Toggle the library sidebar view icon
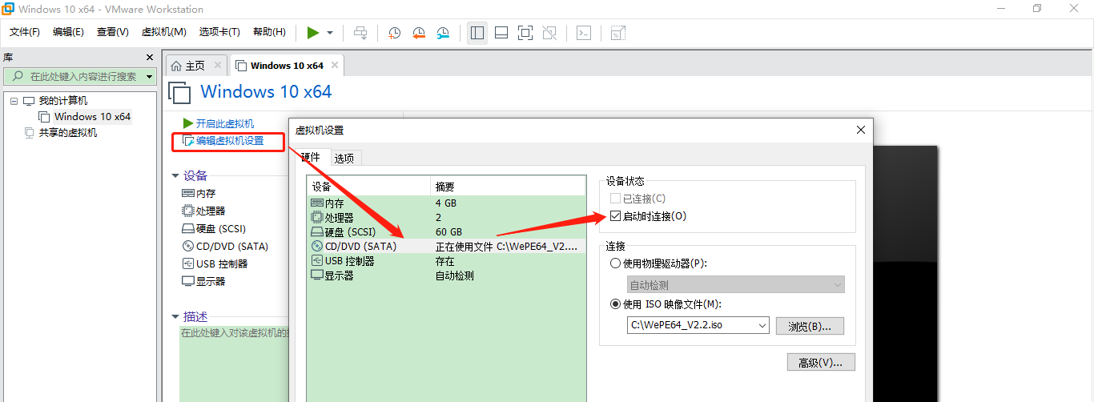1094x402 pixels. [477, 33]
